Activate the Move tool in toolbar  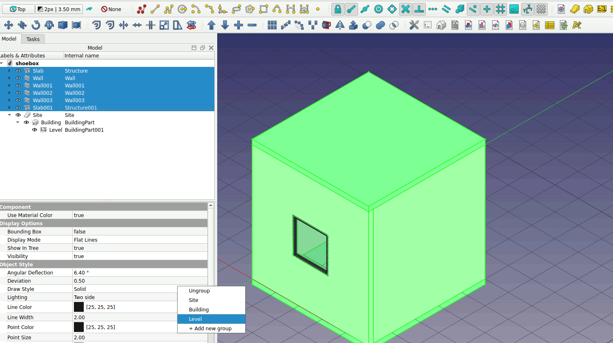[9, 25]
